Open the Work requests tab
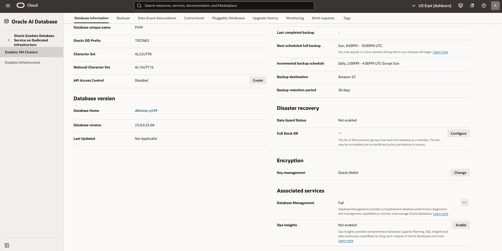 pyautogui.click(x=323, y=18)
